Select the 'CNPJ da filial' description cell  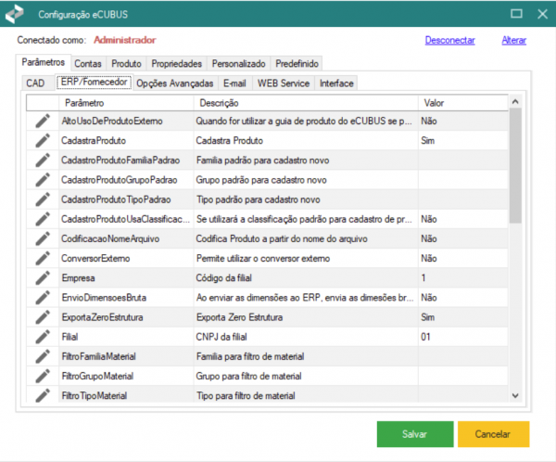pos(306,337)
